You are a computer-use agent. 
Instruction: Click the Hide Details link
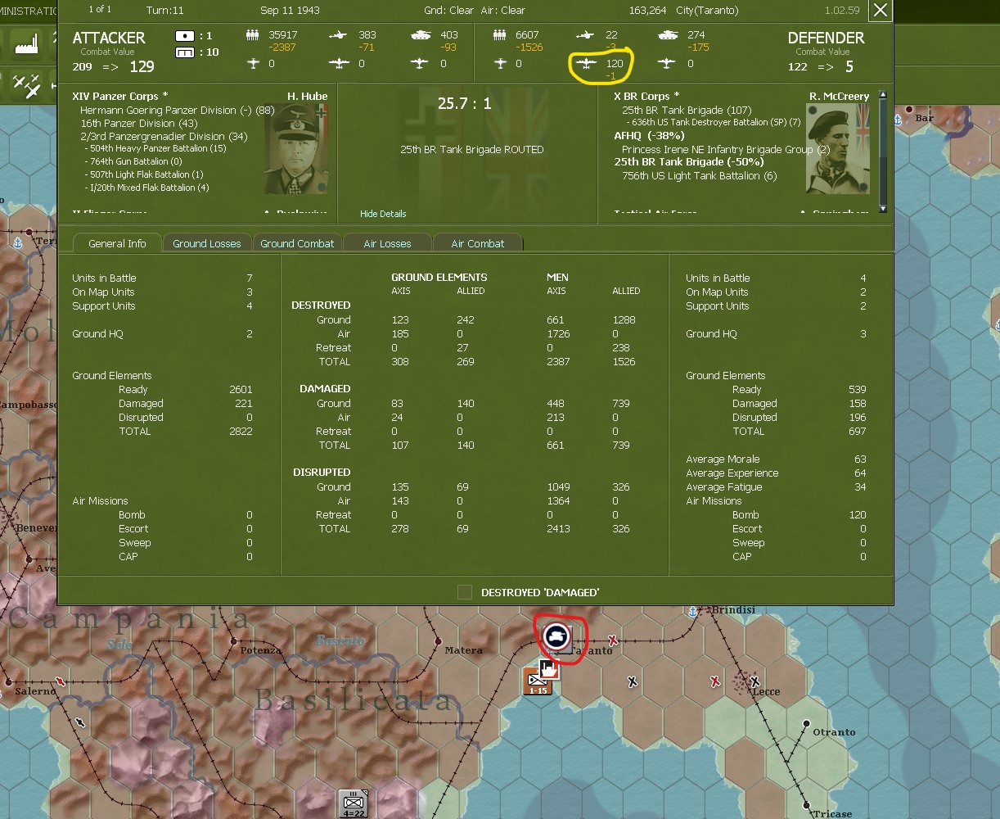tap(383, 214)
